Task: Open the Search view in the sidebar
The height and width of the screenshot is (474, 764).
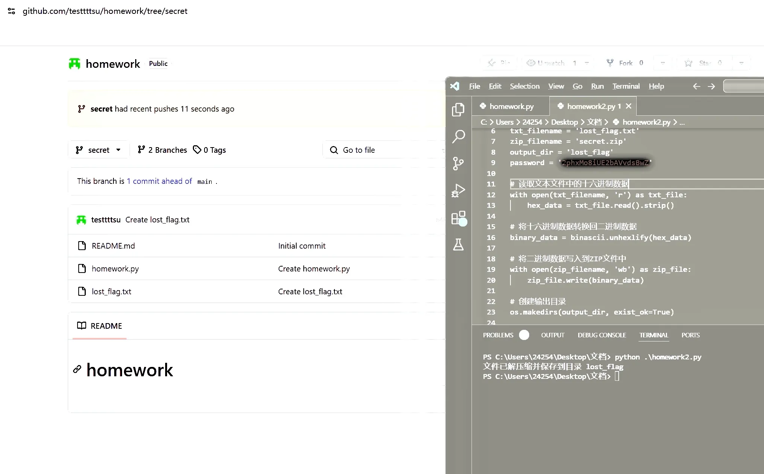Action: tap(458, 136)
